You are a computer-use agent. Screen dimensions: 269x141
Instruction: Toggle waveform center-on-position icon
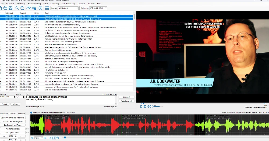53,138
